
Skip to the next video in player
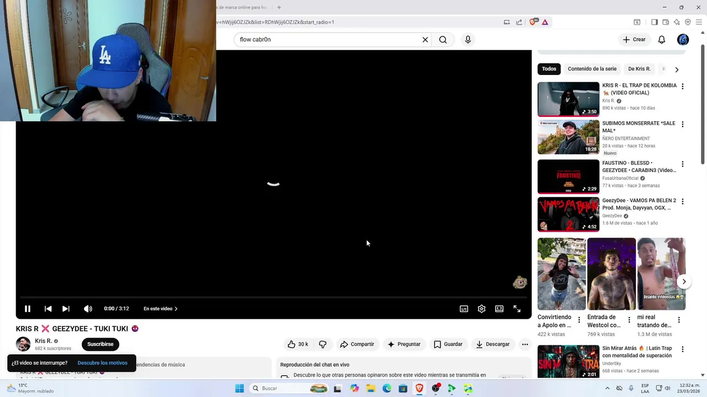click(x=66, y=309)
